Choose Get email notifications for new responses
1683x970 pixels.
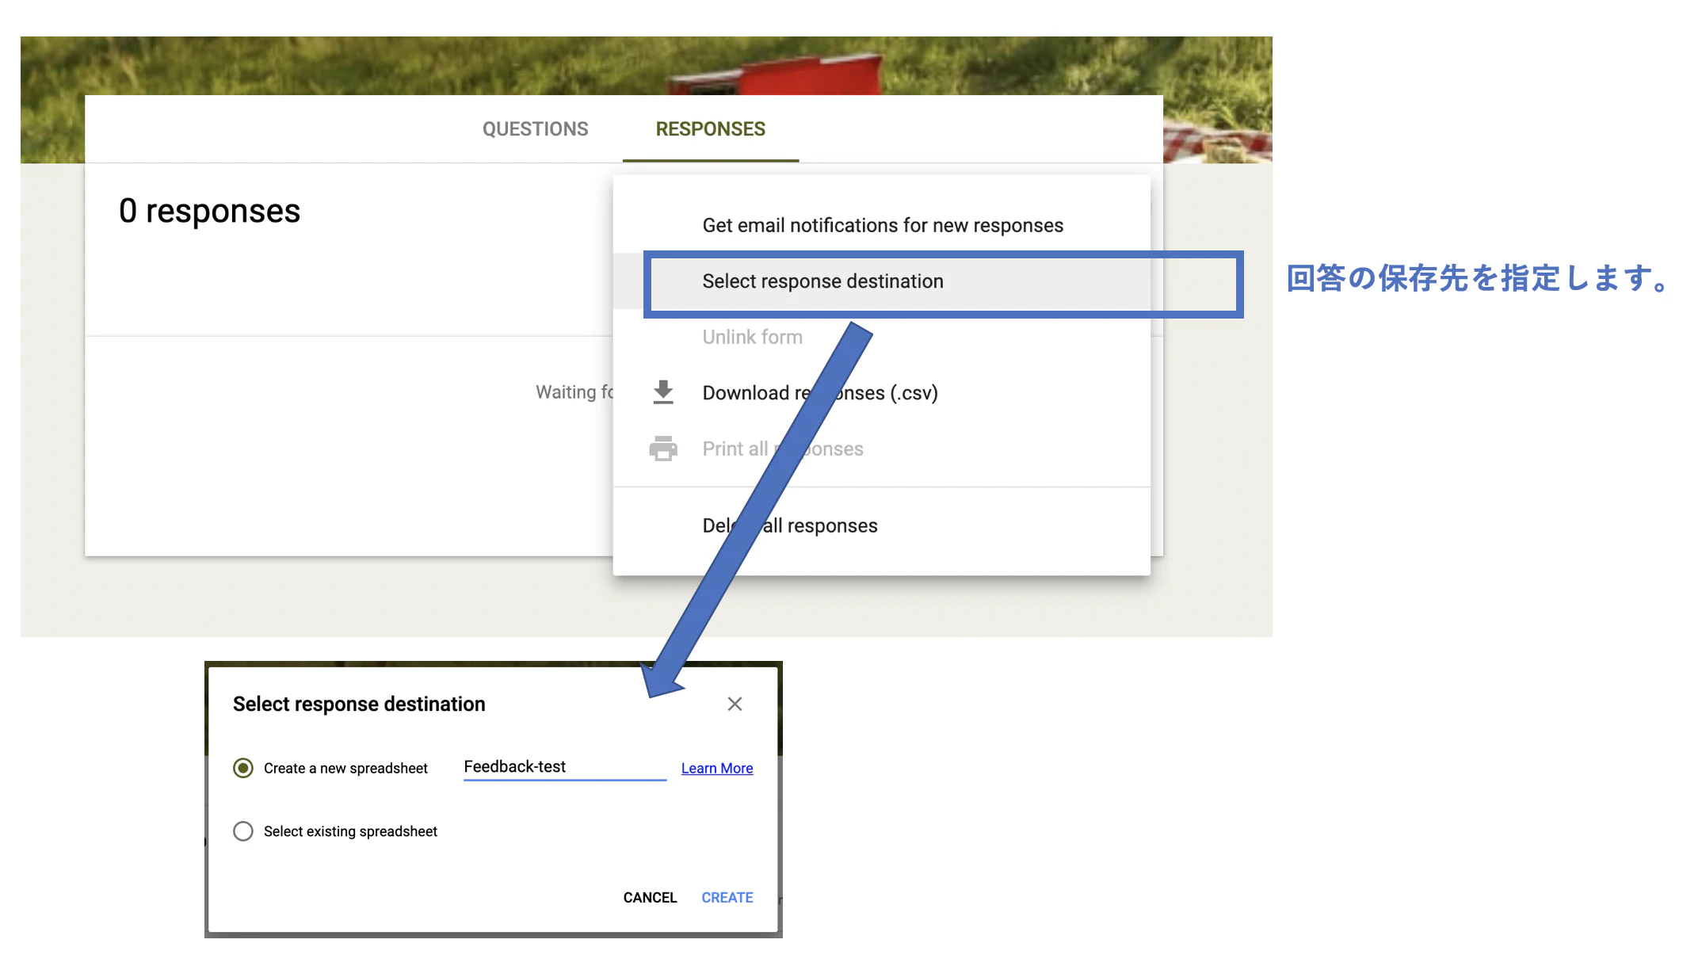pos(882,226)
